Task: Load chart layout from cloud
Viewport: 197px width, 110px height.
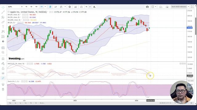Action: 161,7
